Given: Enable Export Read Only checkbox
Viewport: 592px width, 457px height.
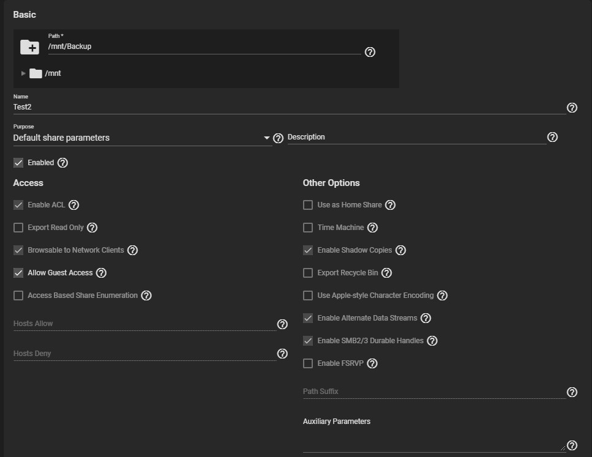Looking at the screenshot, I should (18, 228).
